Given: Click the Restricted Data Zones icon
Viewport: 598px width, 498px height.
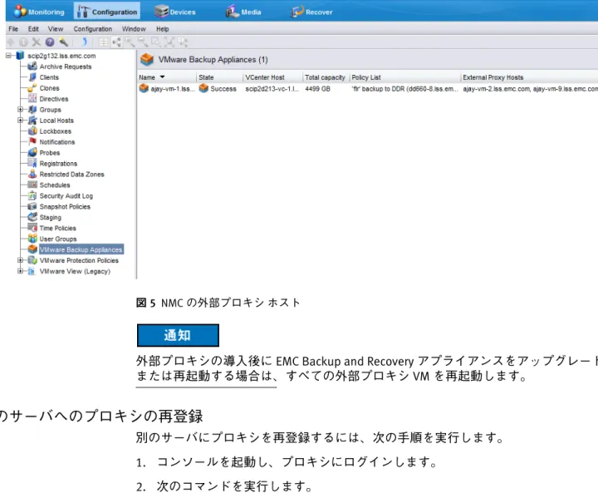Looking at the screenshot, I should [x=32, y=174].
